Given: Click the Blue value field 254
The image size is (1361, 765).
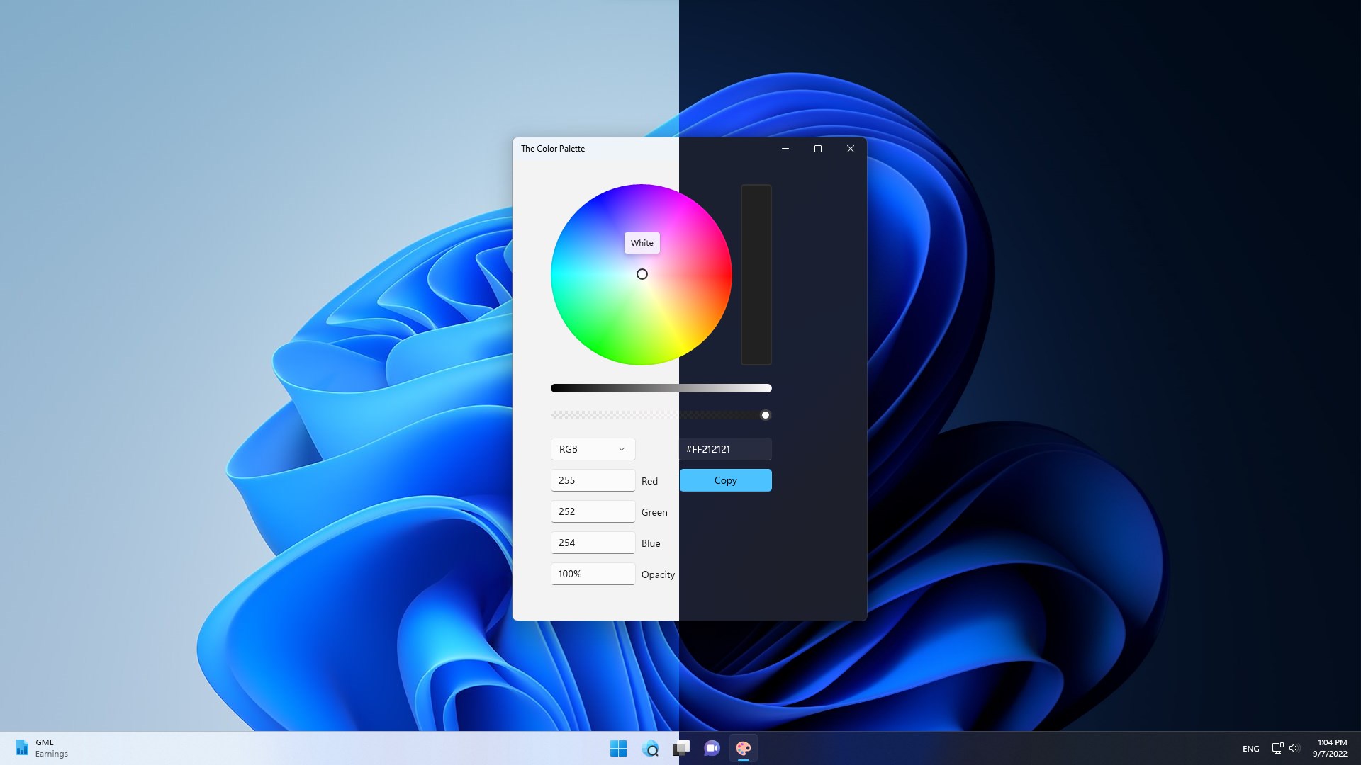Looking at the screenshot, I should point(593,543).
